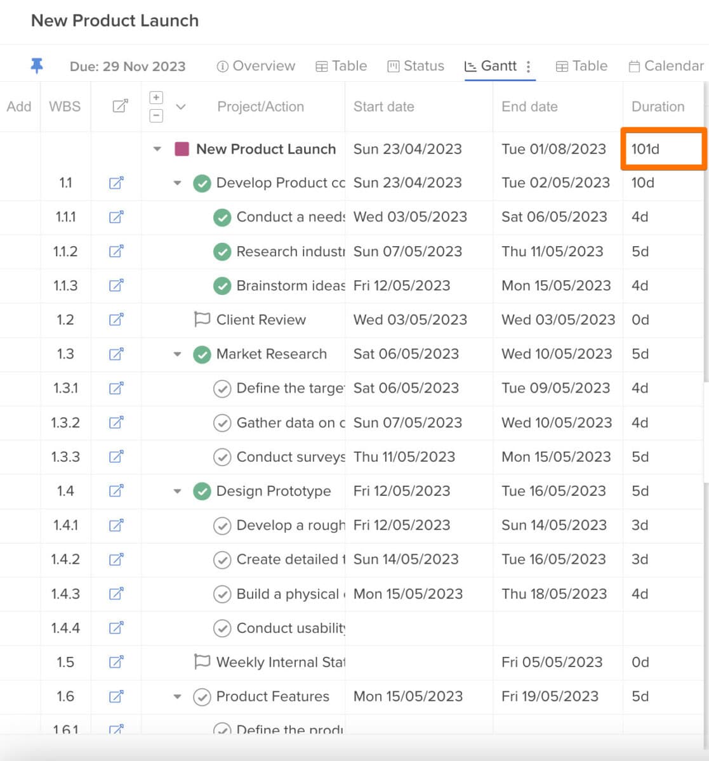Click the Start date column header
The width and height of the screenshot is (709, 761).
[x=384, y=107]
